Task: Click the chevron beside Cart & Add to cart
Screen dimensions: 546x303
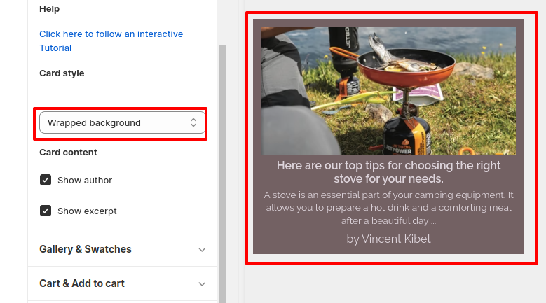Action: [x=203, y=284]
